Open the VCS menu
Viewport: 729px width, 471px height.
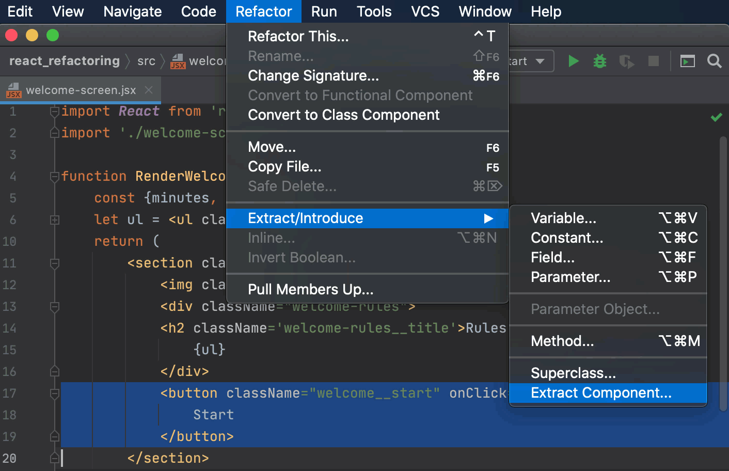[x=424, y=11]
